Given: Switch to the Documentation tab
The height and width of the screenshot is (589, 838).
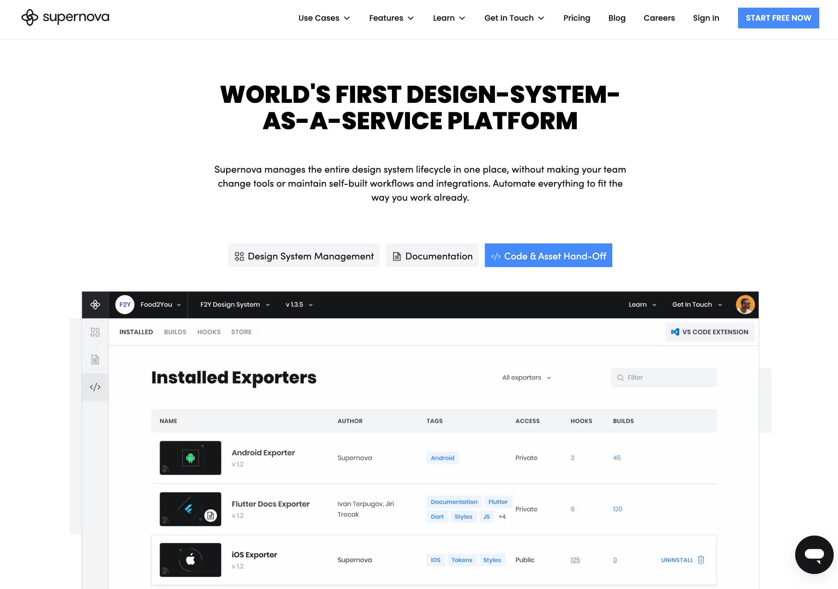Looking at the screenshot, I should pyautogui.click(x=432, y=256).
